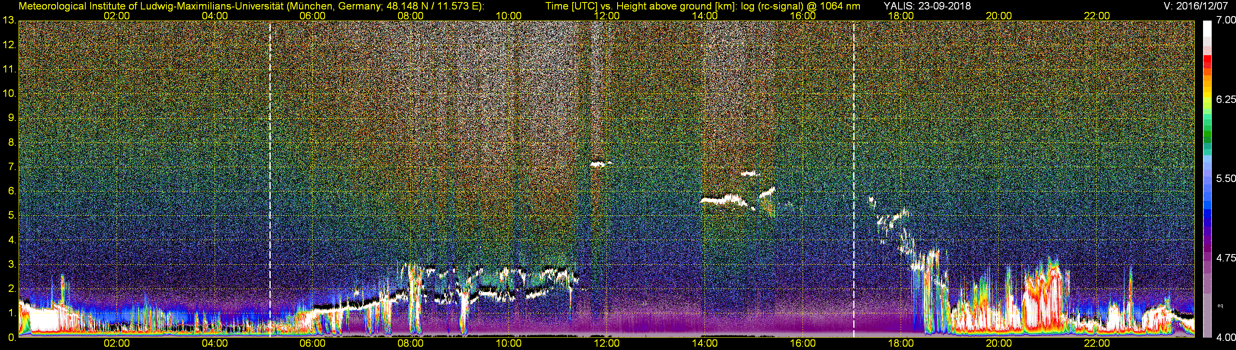Select the 22:00 label on the bottom time axis
1236x350 pixels.
pyautogui.click(x=1097, y=343)
